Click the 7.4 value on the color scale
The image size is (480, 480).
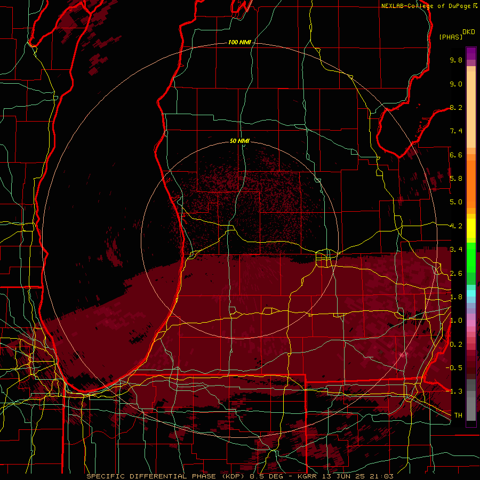pos(456,131)
